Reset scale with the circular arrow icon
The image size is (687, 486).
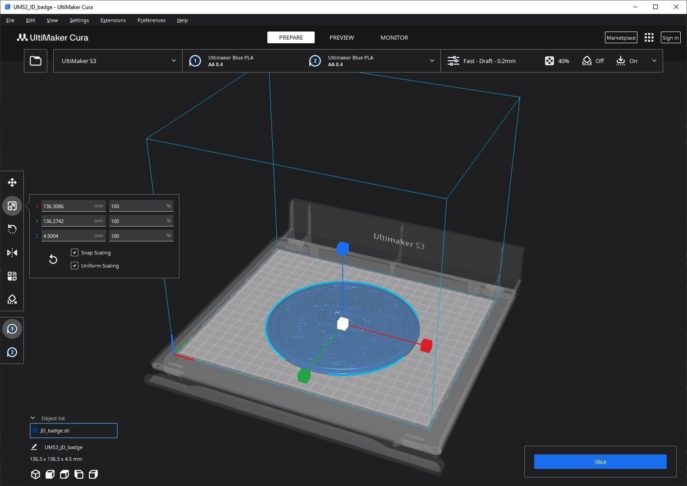coord(53,259)
